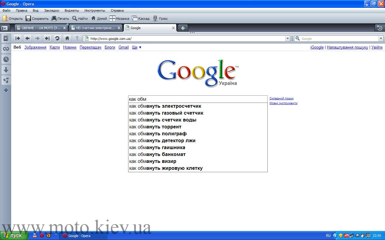The image size is (385, 240).
Task: Close the Google tab
Action: (173, 28)
